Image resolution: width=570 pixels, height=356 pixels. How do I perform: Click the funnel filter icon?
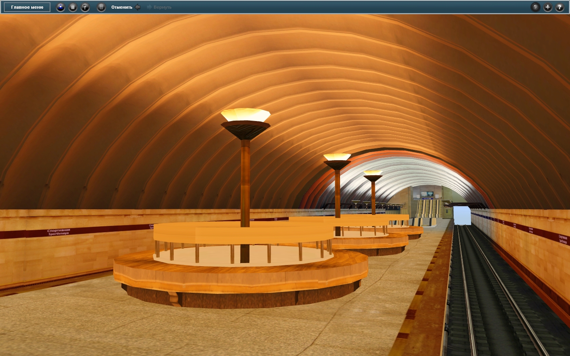click(85, 7)
